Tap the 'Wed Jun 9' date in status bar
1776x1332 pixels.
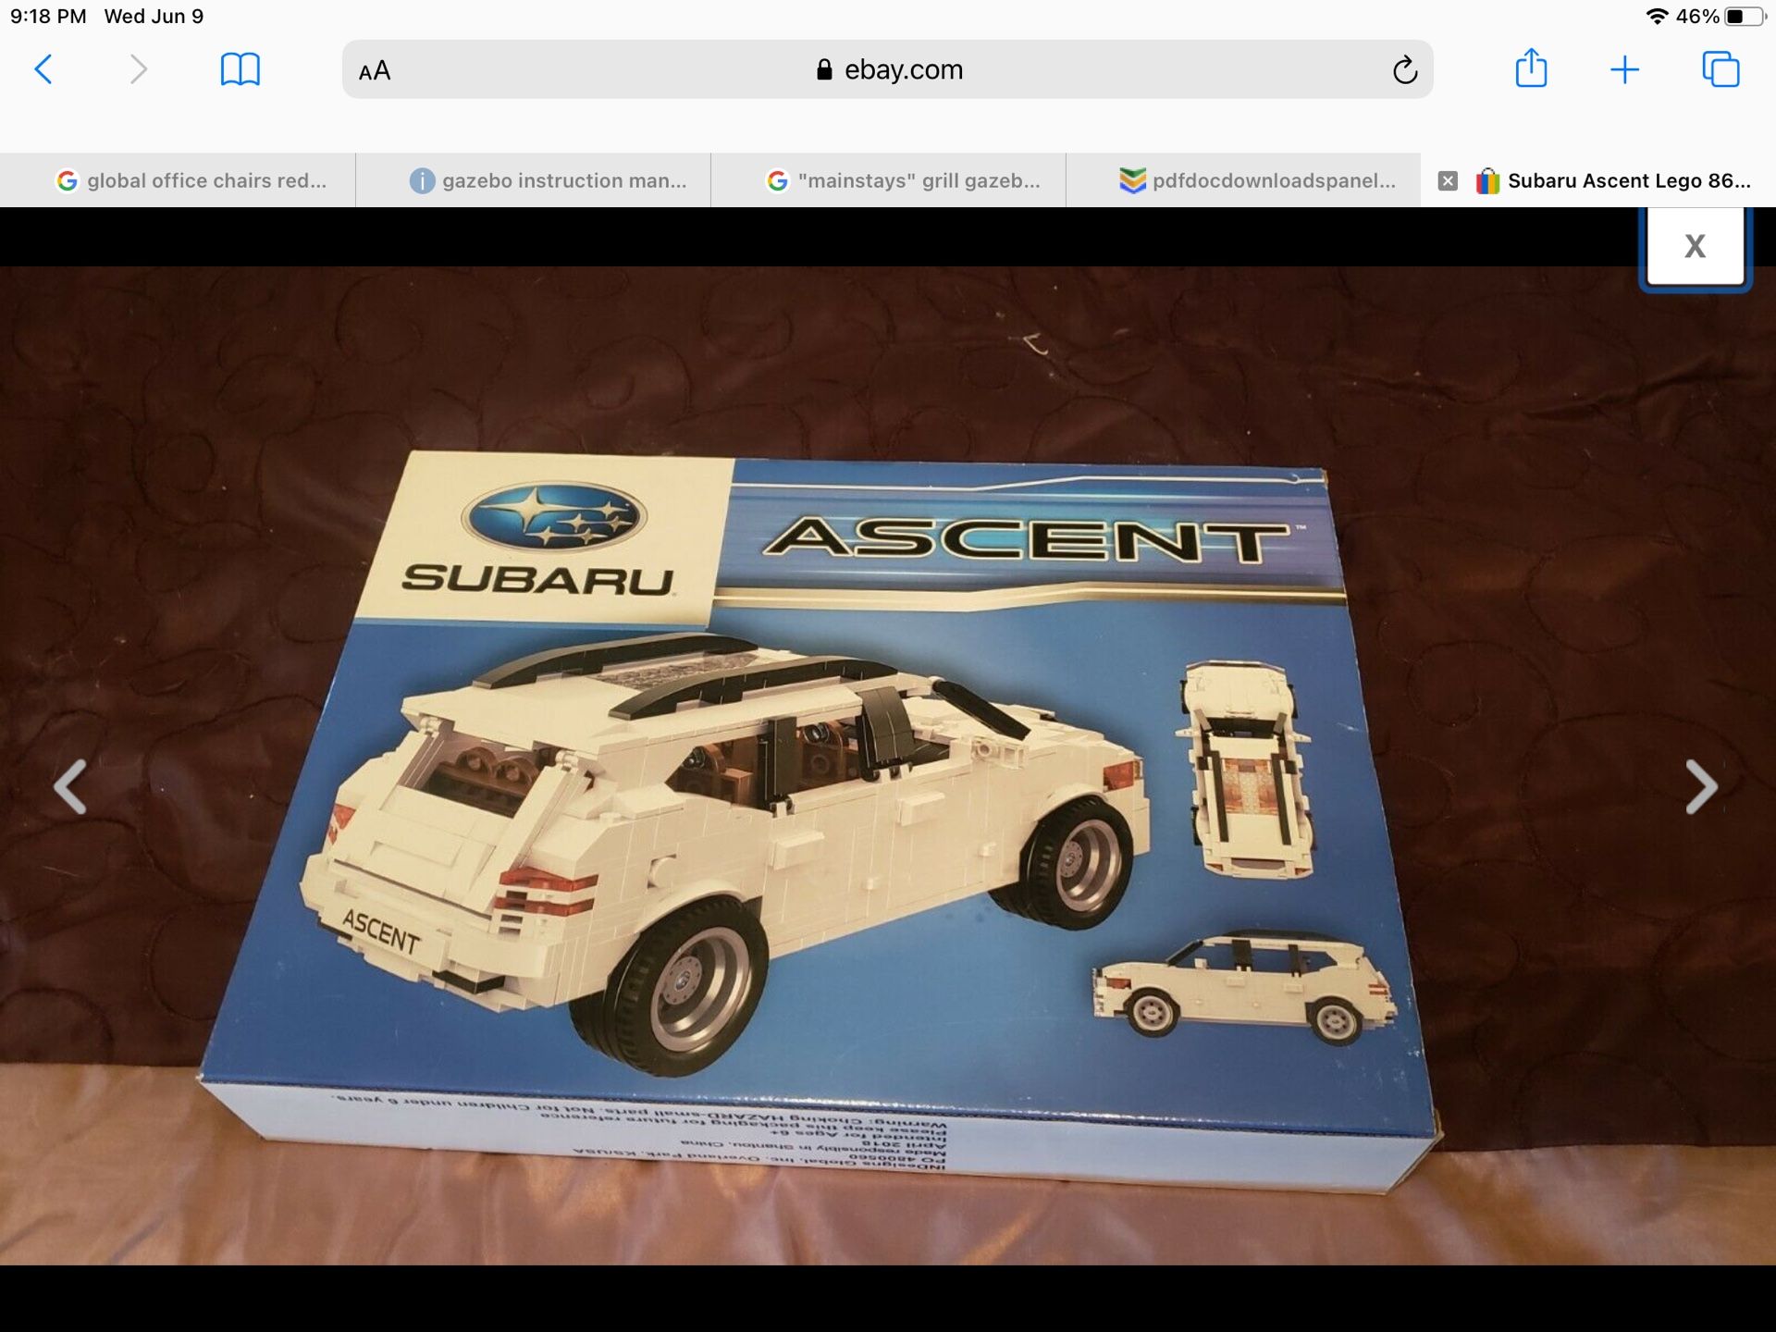click(x=154, y=17)
